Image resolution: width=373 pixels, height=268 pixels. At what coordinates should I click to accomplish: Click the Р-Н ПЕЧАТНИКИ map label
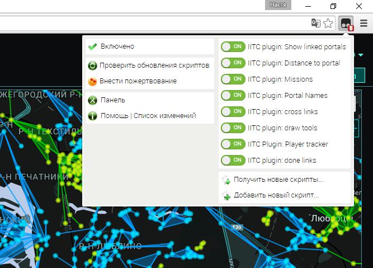(x=34, y=177)
